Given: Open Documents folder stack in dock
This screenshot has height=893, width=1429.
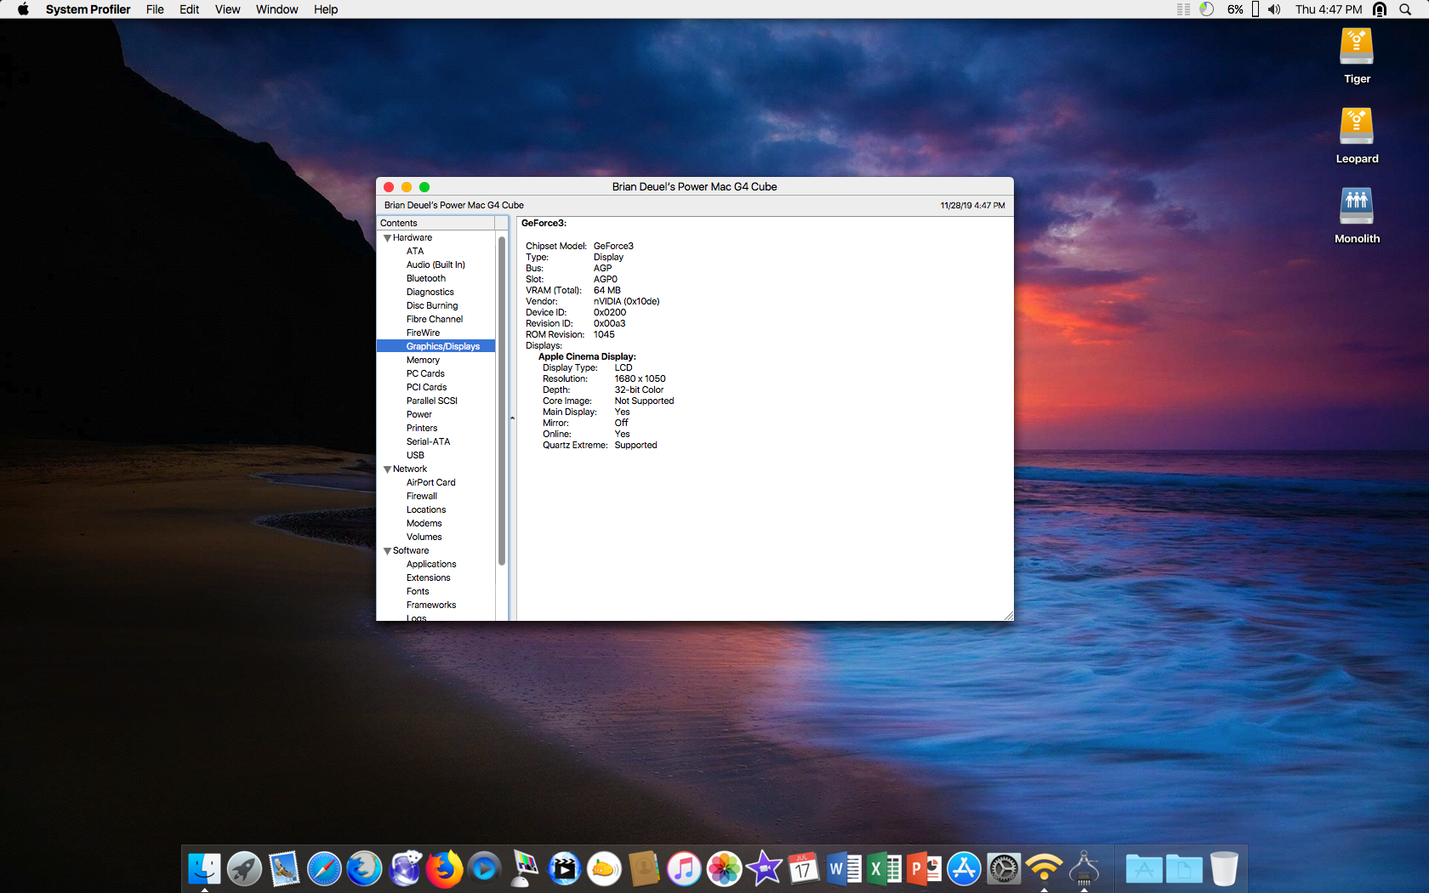Looking at the screenshot, I should pyautogui.click(x=1184, y=869).
